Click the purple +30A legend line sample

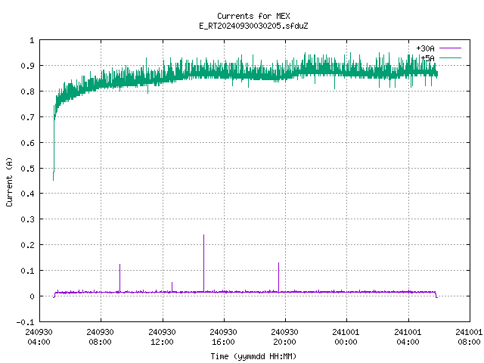[450, 48]
